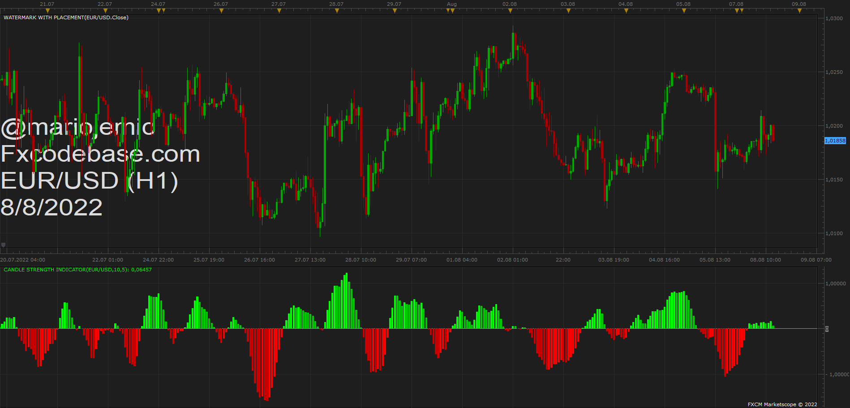Screen dimensions: 850x408
Task: Click the 1,0100 price axis label
Action: [834, 233]
